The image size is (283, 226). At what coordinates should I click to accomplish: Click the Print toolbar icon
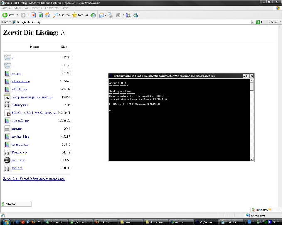[x=110, y=15]
